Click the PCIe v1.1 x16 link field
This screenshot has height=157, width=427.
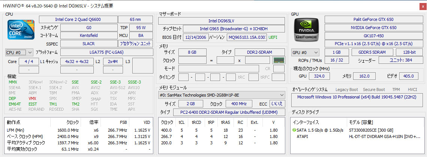tap(373, 44)
